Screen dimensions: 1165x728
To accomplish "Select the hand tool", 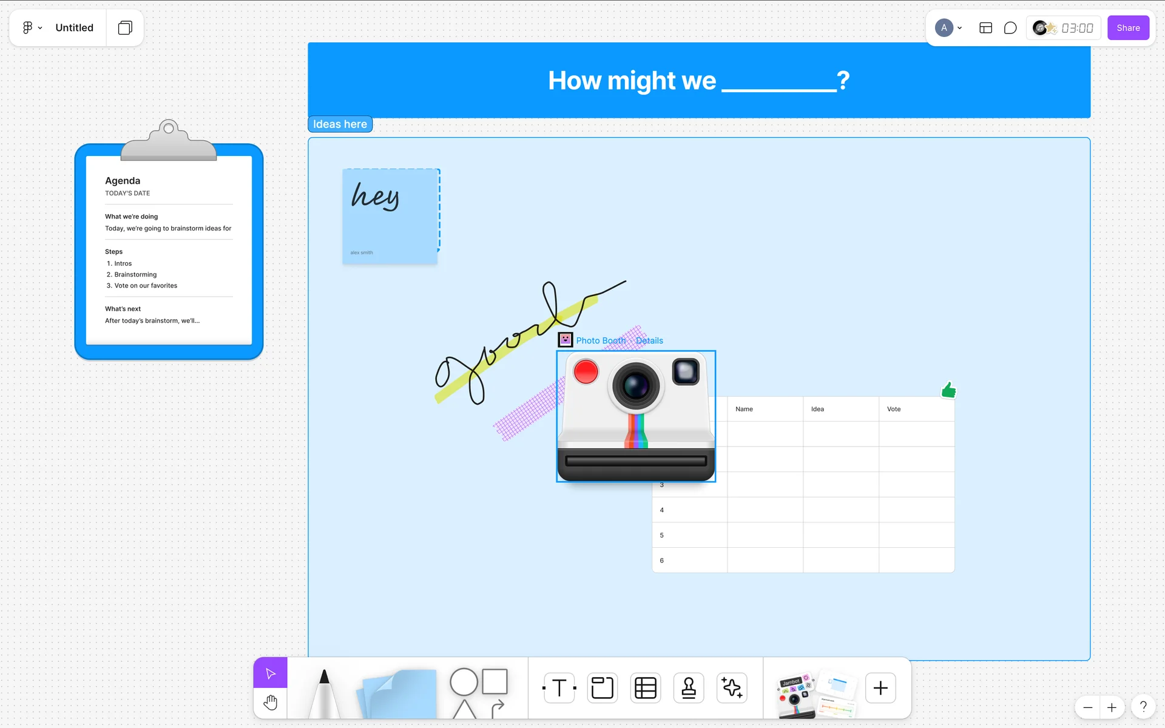I will (270, 703).
